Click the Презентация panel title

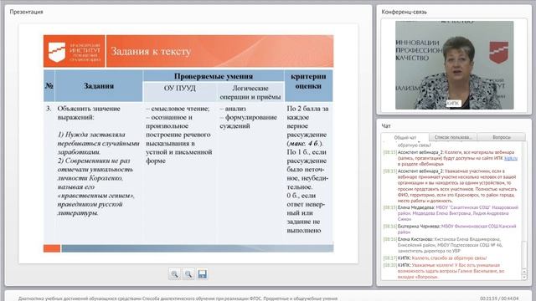click(x=26, y=12)
